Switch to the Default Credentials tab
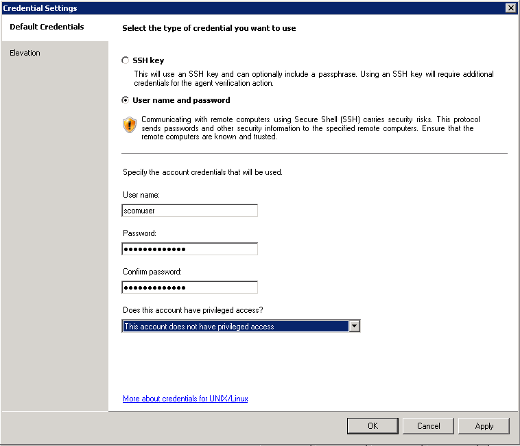 pyautogui.click(x=47, y=27)
